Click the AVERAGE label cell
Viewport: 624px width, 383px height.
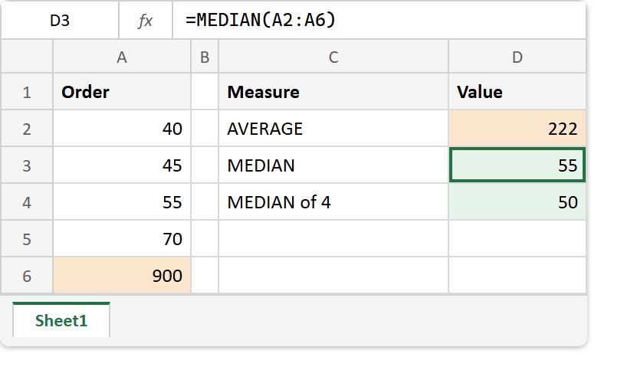point(333,129)
